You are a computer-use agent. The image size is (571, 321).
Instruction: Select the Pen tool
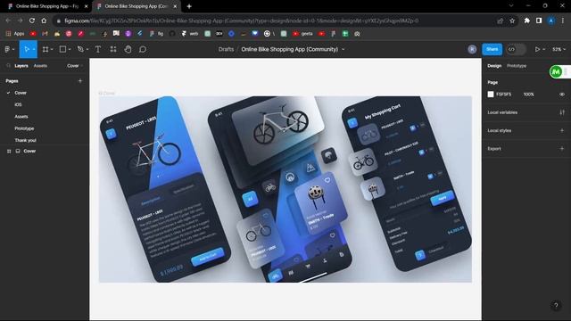tap(80, 49)
